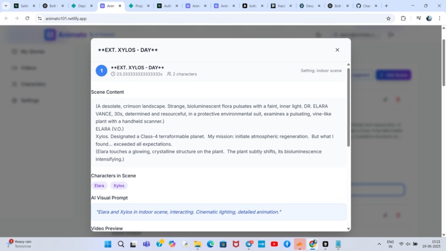Click the dialog scroll down arrow
The image size is (446, 251).
point(349,229)
